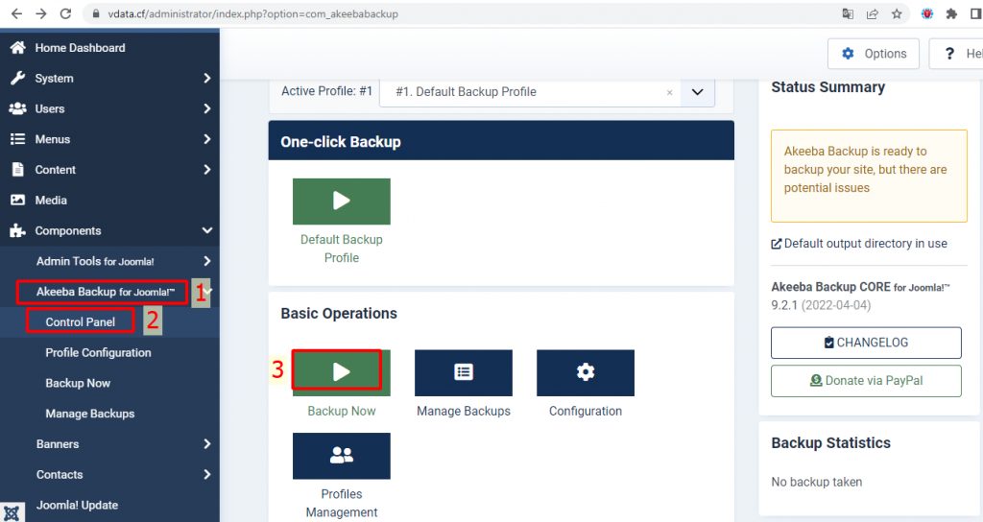Select Manage Backups in the sidebar submenu
983x522 pixels.
[x=89, y=414]
